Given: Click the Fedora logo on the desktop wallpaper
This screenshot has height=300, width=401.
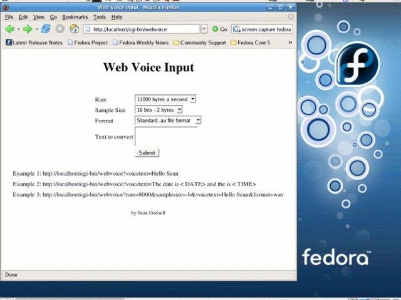Looking at the screenshot, I should point(357,64).
